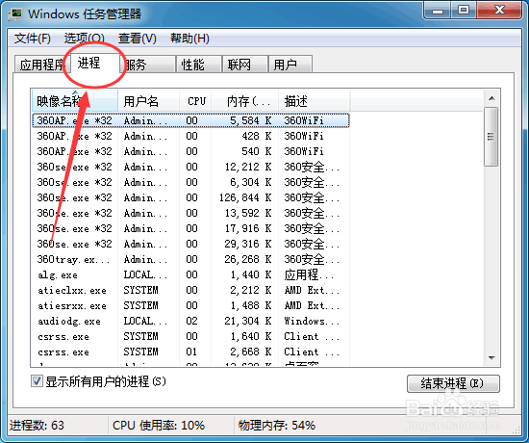Click the Windows 任务管理器 window title text
The height and width of the screenshot is (443, 529).
[85, 14]
